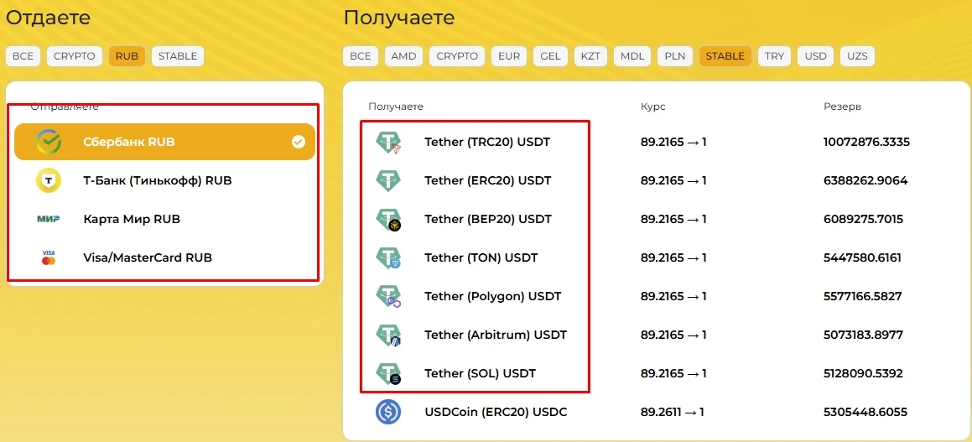
Task: Click the 89.2165 → 1 rate for Tether TRC20
Action: [x=673, y=142]
